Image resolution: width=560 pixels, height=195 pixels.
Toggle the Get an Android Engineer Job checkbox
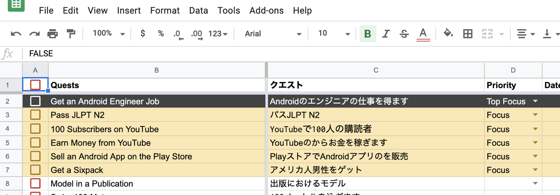[x=35, y=101]
